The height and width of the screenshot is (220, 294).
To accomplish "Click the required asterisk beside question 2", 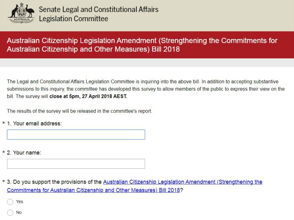I will [x=4, y=153].
